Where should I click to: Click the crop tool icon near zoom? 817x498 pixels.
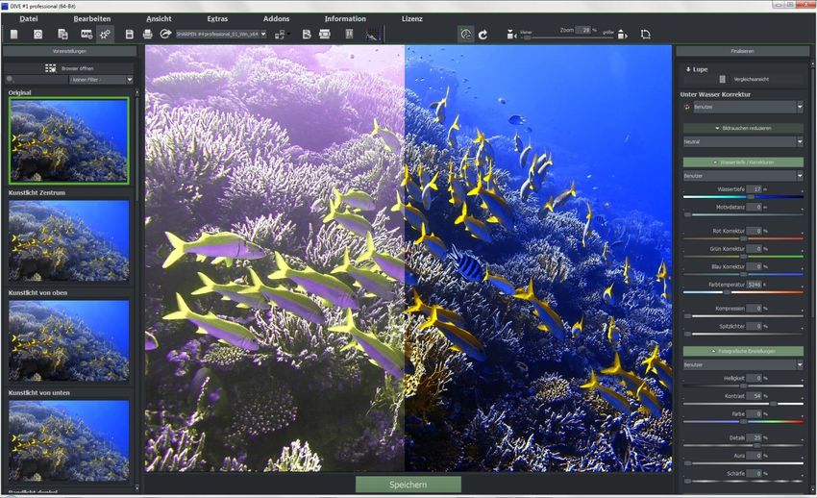(645, 35)
